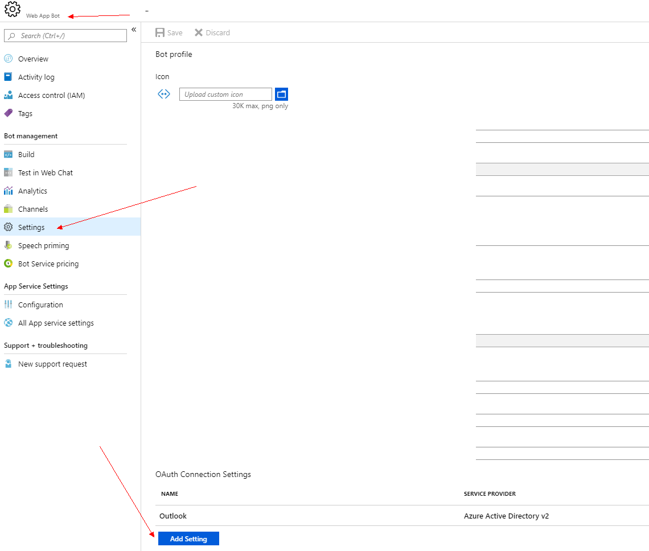Open Speech priming
The width and height of the screenshot is (649, 551).
tap(43, 245)
